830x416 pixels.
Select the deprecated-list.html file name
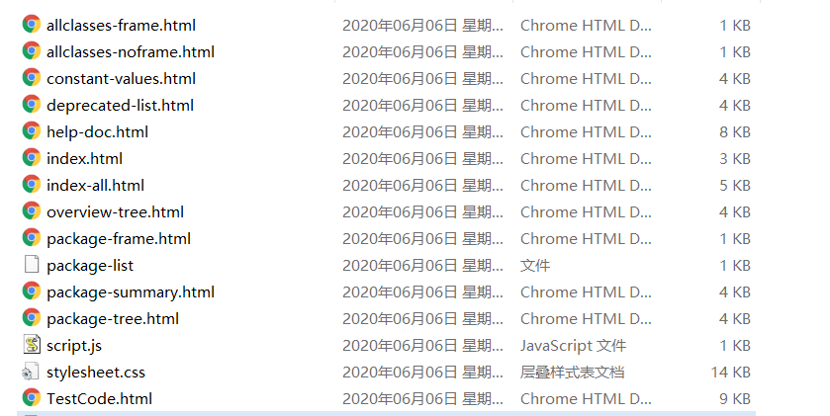pos(120,105)
